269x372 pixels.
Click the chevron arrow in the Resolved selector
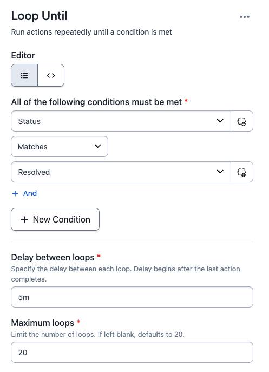(x=220, y=172)
